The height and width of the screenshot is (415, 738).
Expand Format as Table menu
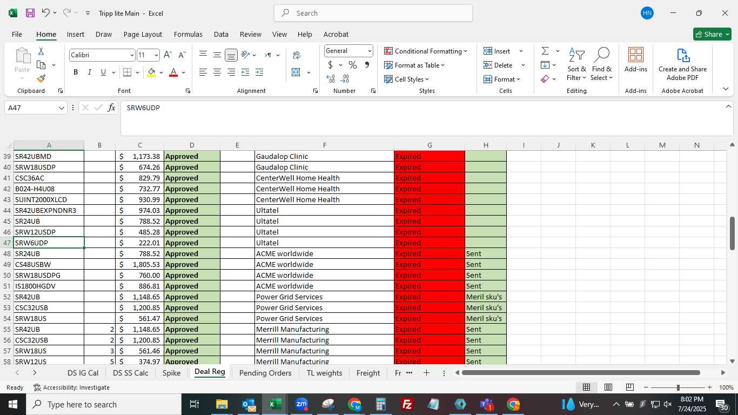[x=414, y=65]
